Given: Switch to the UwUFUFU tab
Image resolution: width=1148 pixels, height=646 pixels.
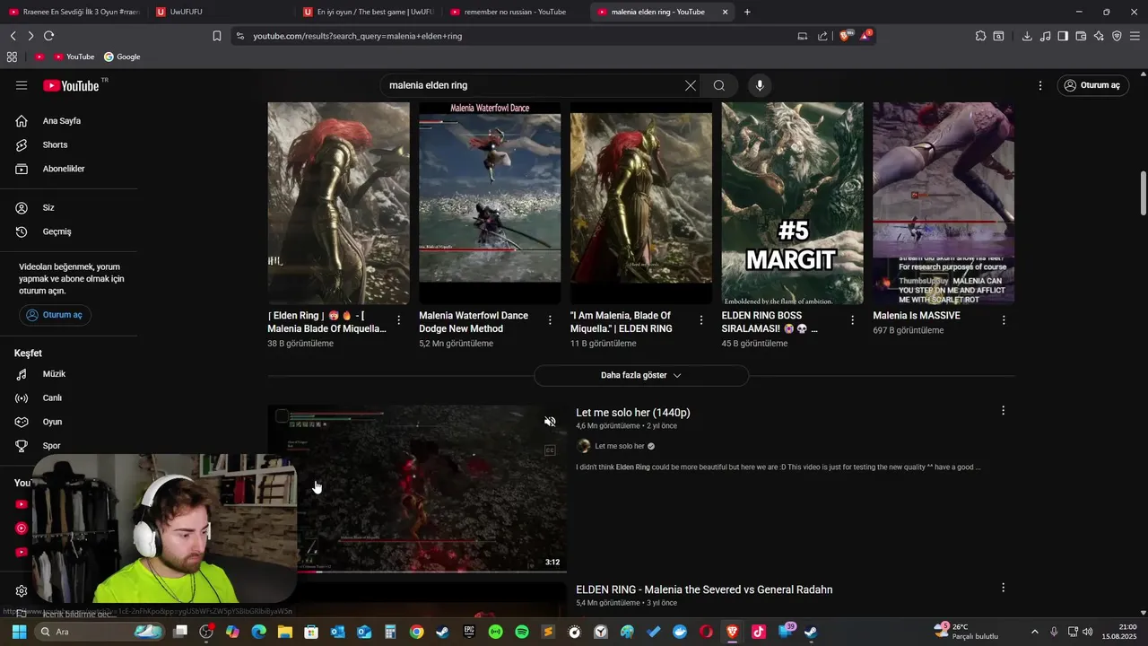Looking at the screenshot, I should [x=220, y=12].
